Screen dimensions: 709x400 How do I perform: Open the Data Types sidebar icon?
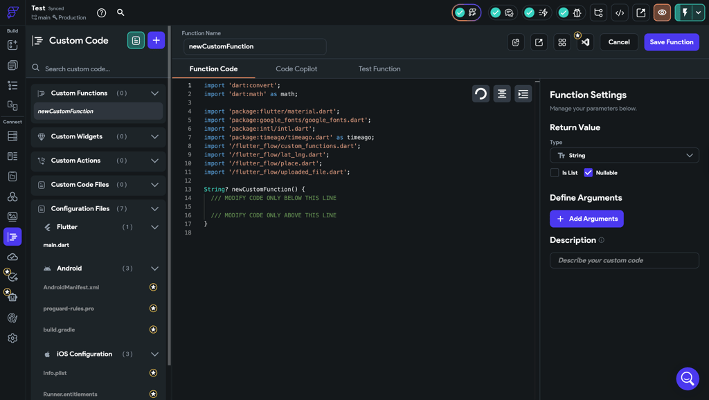pos(12,156)
